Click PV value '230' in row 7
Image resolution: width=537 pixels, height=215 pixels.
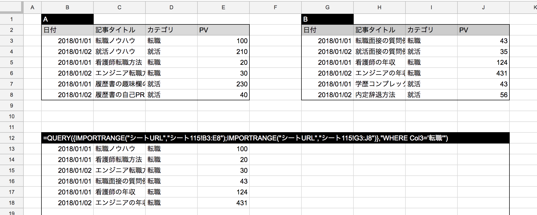pyautogui.click(x=223, y=84)
